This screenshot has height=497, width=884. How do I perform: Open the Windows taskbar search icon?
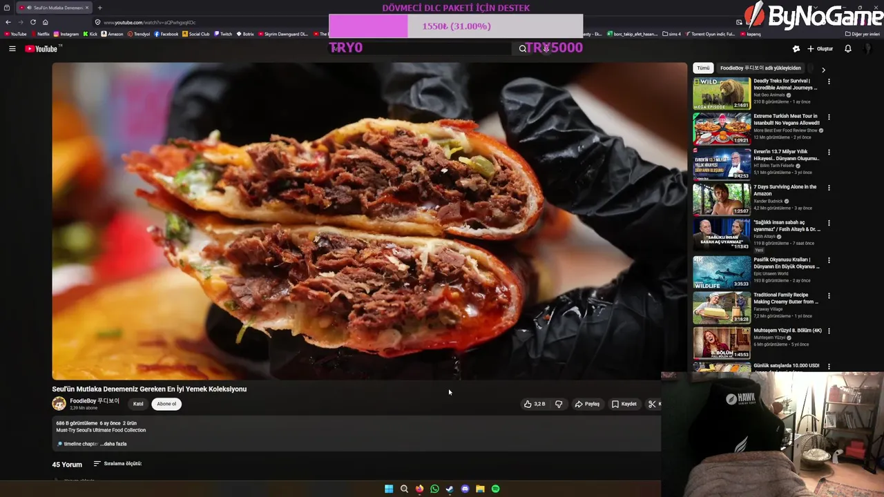click(404, 489)
